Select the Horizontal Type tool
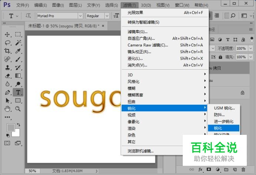This screenshot has height=175, width=256. coord(18,92)
